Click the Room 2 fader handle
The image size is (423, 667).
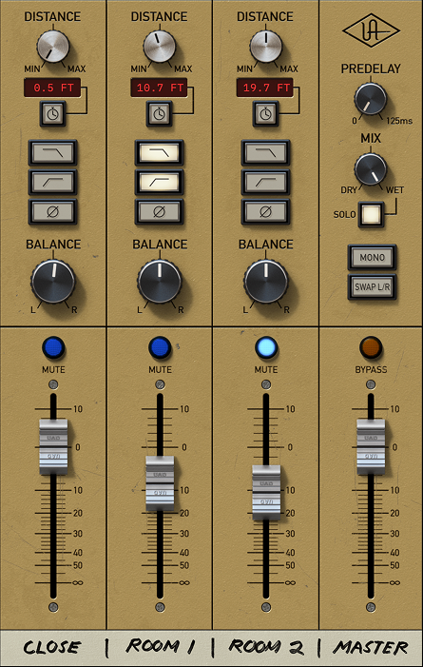266,493
